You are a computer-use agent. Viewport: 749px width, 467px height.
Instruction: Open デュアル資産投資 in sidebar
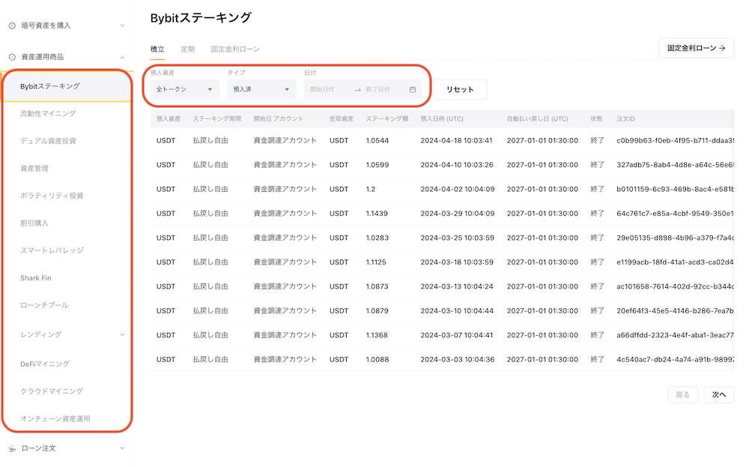[48, 140]
